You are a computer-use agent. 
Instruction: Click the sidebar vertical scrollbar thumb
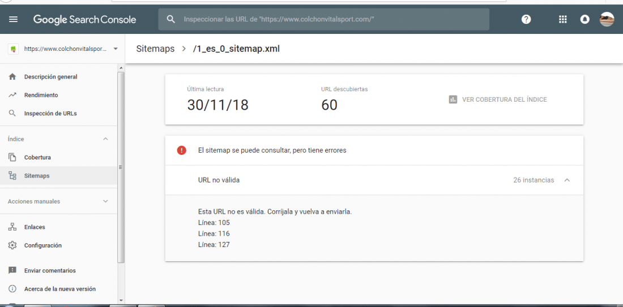coord(121,167)
